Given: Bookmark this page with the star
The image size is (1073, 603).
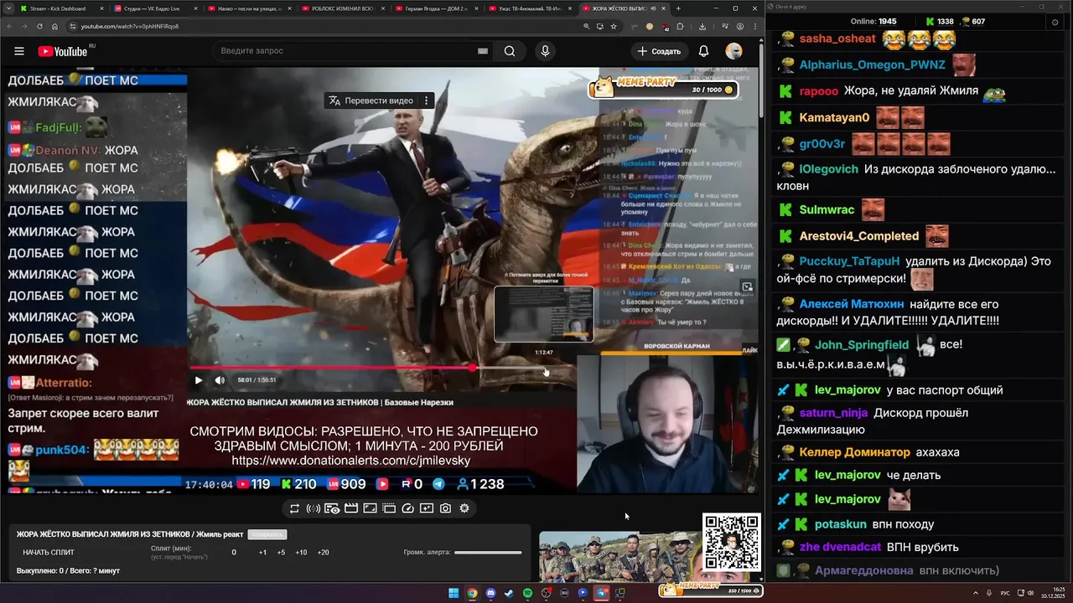Looking at the screenshot, I should pyautogui.click(x=614, y=26).
